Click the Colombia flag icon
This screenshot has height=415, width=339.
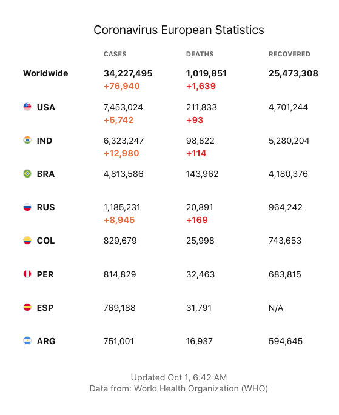27,241
